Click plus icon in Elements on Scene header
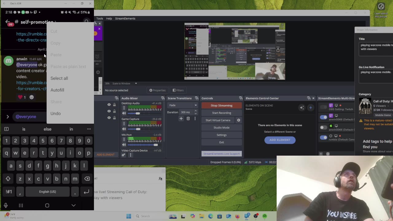The image size is (393, 221). click(310, 107)
